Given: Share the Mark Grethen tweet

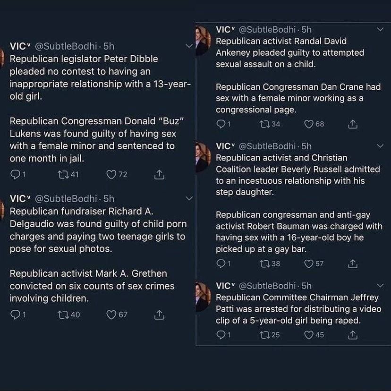Looking at the screenshot, I should 160,314.
